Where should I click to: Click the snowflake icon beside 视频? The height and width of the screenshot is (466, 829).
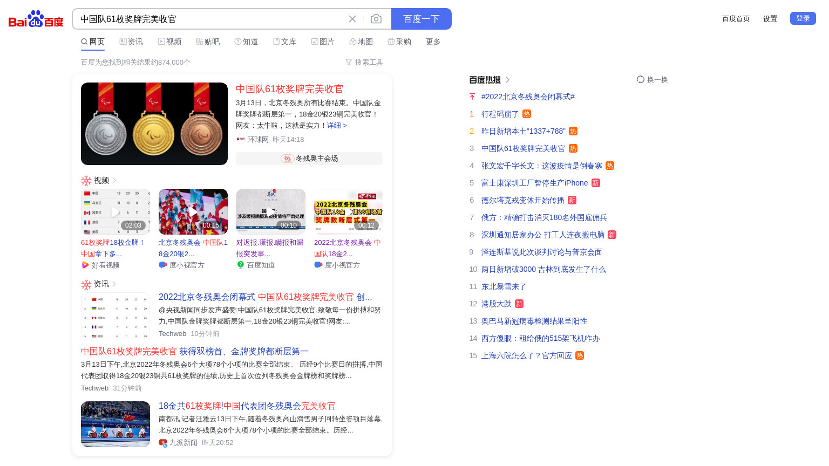pos(86,180)
